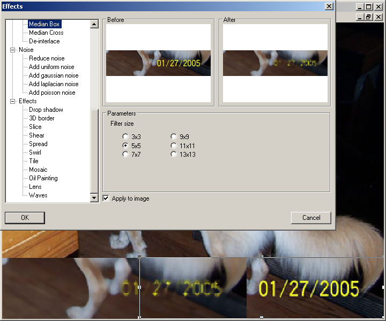Select the 7x7 filter size
Screen dimensions: 386x321
(125, 154)
